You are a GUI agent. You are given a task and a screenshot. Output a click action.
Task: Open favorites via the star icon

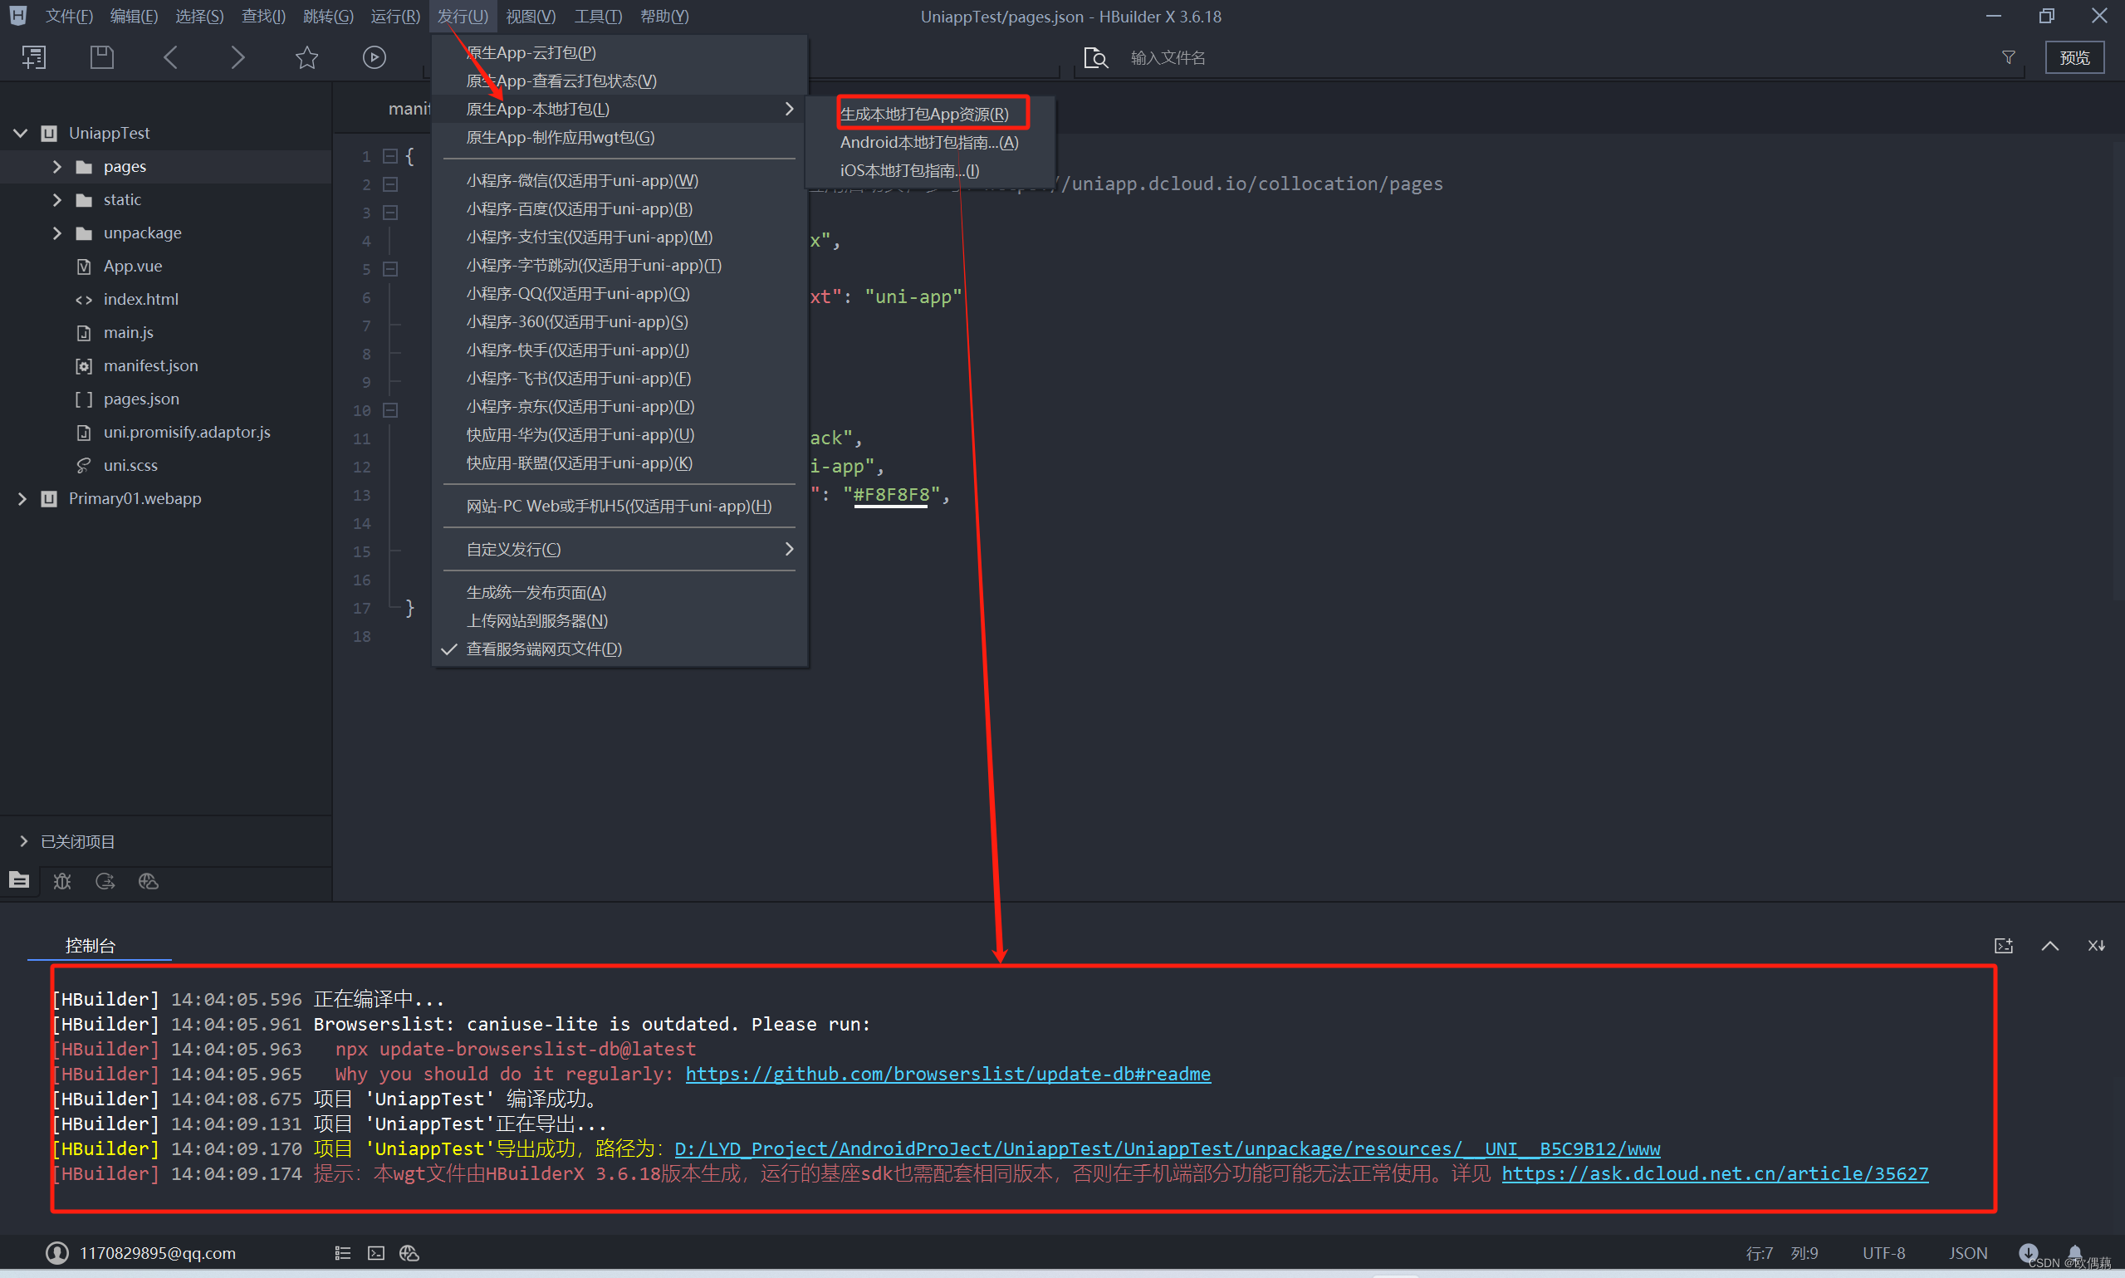pos(306,56)
